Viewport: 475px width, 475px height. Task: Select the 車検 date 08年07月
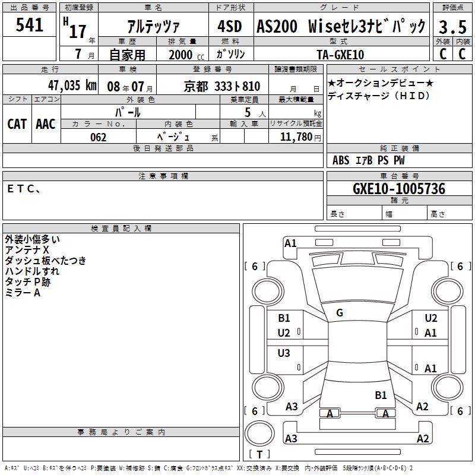[x=130, y=87]
